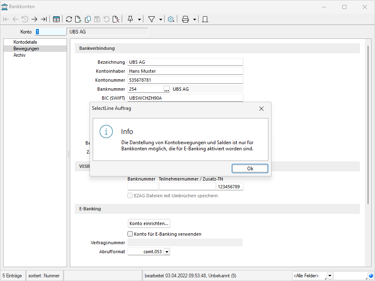Delete record with page-X icon
Screen dimensions: 375x281
click(x=116, y=19)
